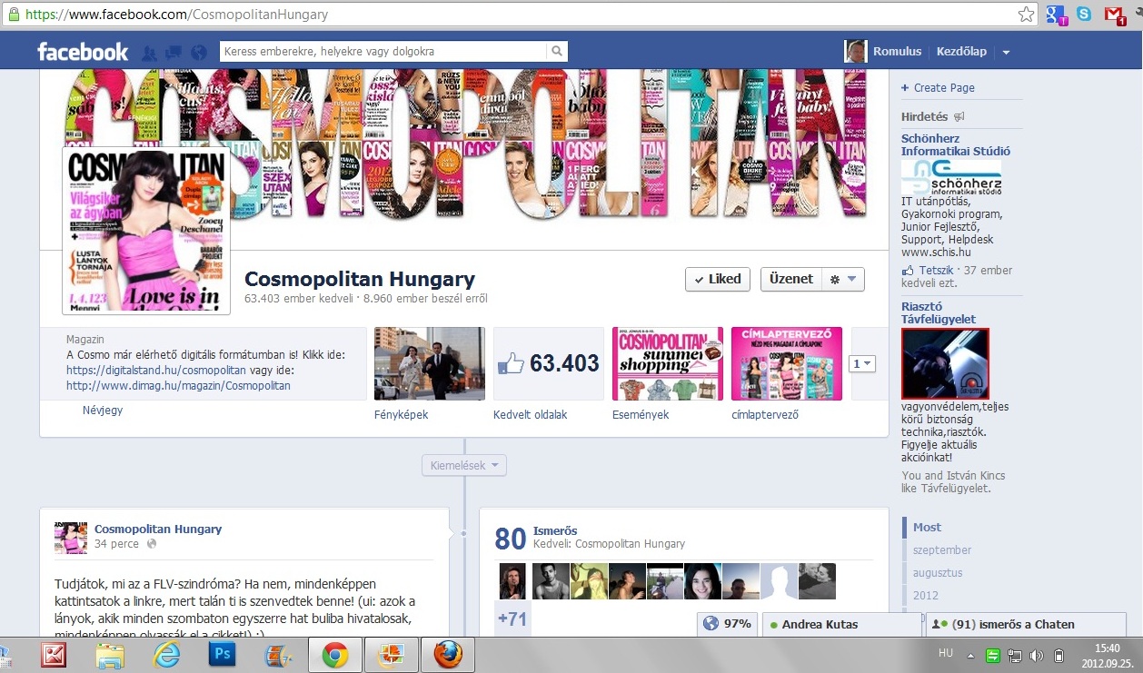
Task: Bookmark page with the star icon
Action: click(1026, 15)
